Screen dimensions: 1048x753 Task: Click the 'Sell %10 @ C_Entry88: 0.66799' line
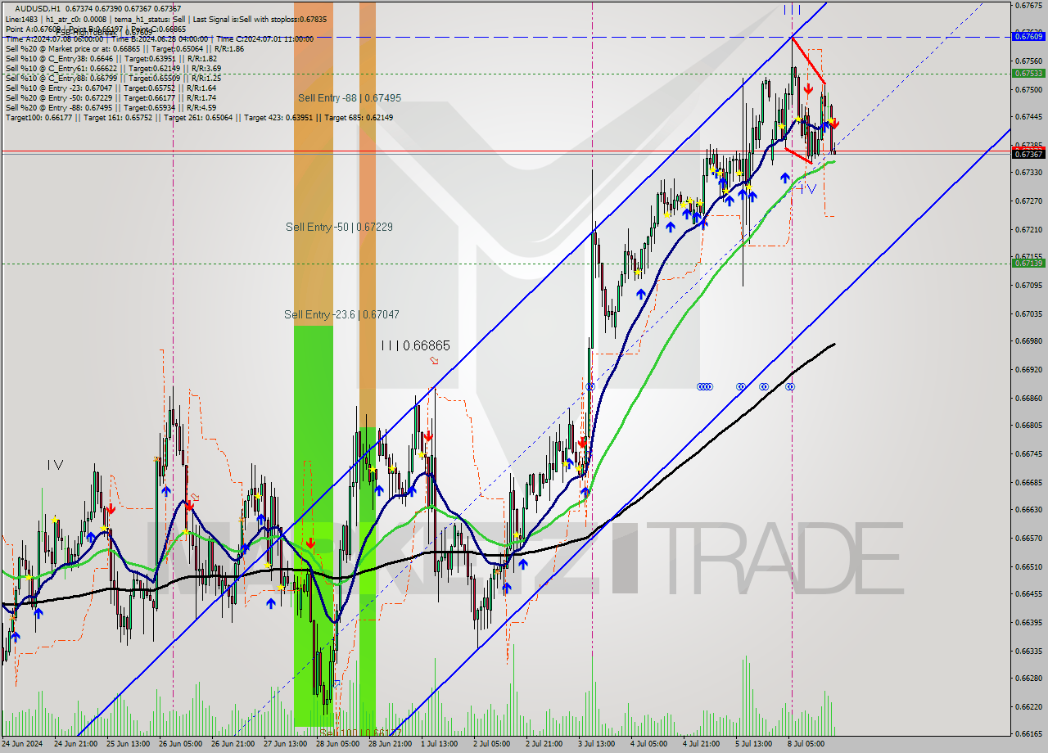click(113, 78)
